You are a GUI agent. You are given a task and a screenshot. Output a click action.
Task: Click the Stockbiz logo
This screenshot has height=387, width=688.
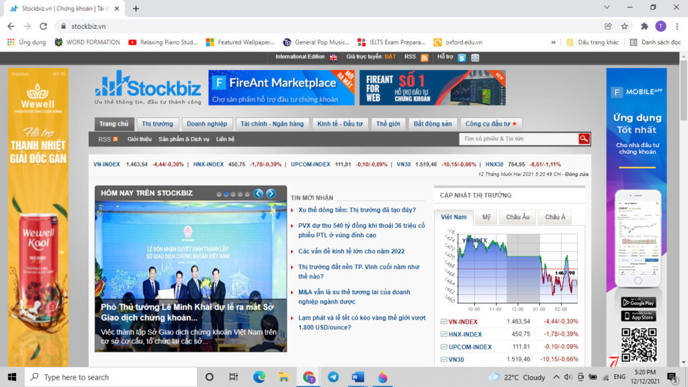point(148,88)
